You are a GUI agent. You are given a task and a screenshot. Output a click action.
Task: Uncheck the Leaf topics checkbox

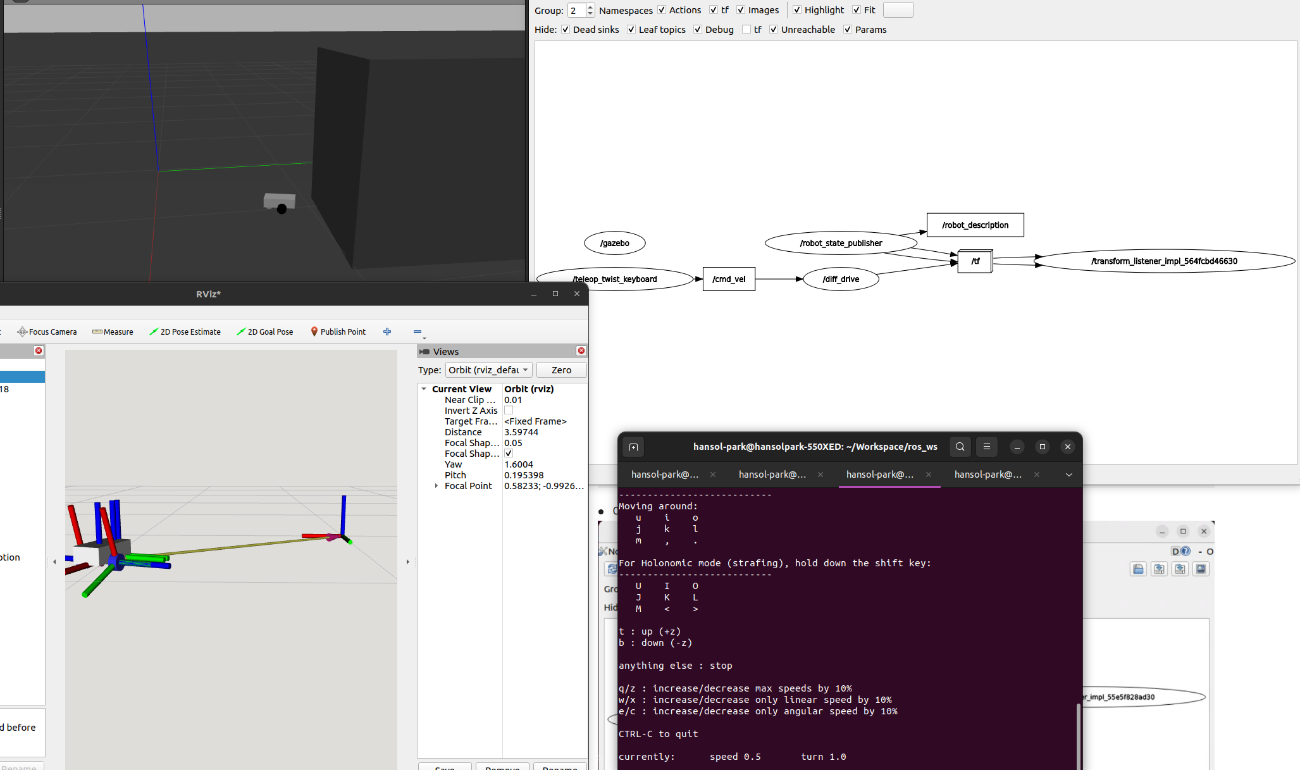tap(631, 30)
